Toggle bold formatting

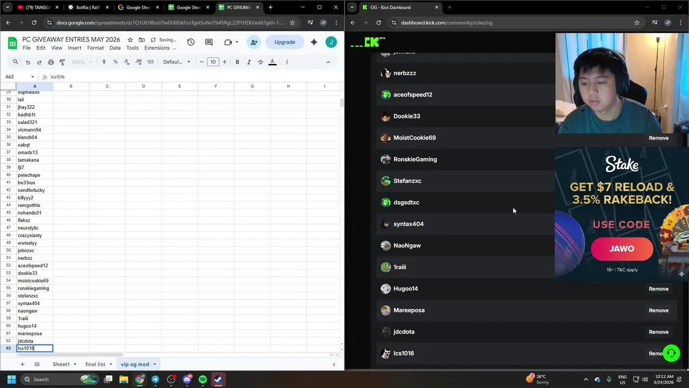(237, 62)
